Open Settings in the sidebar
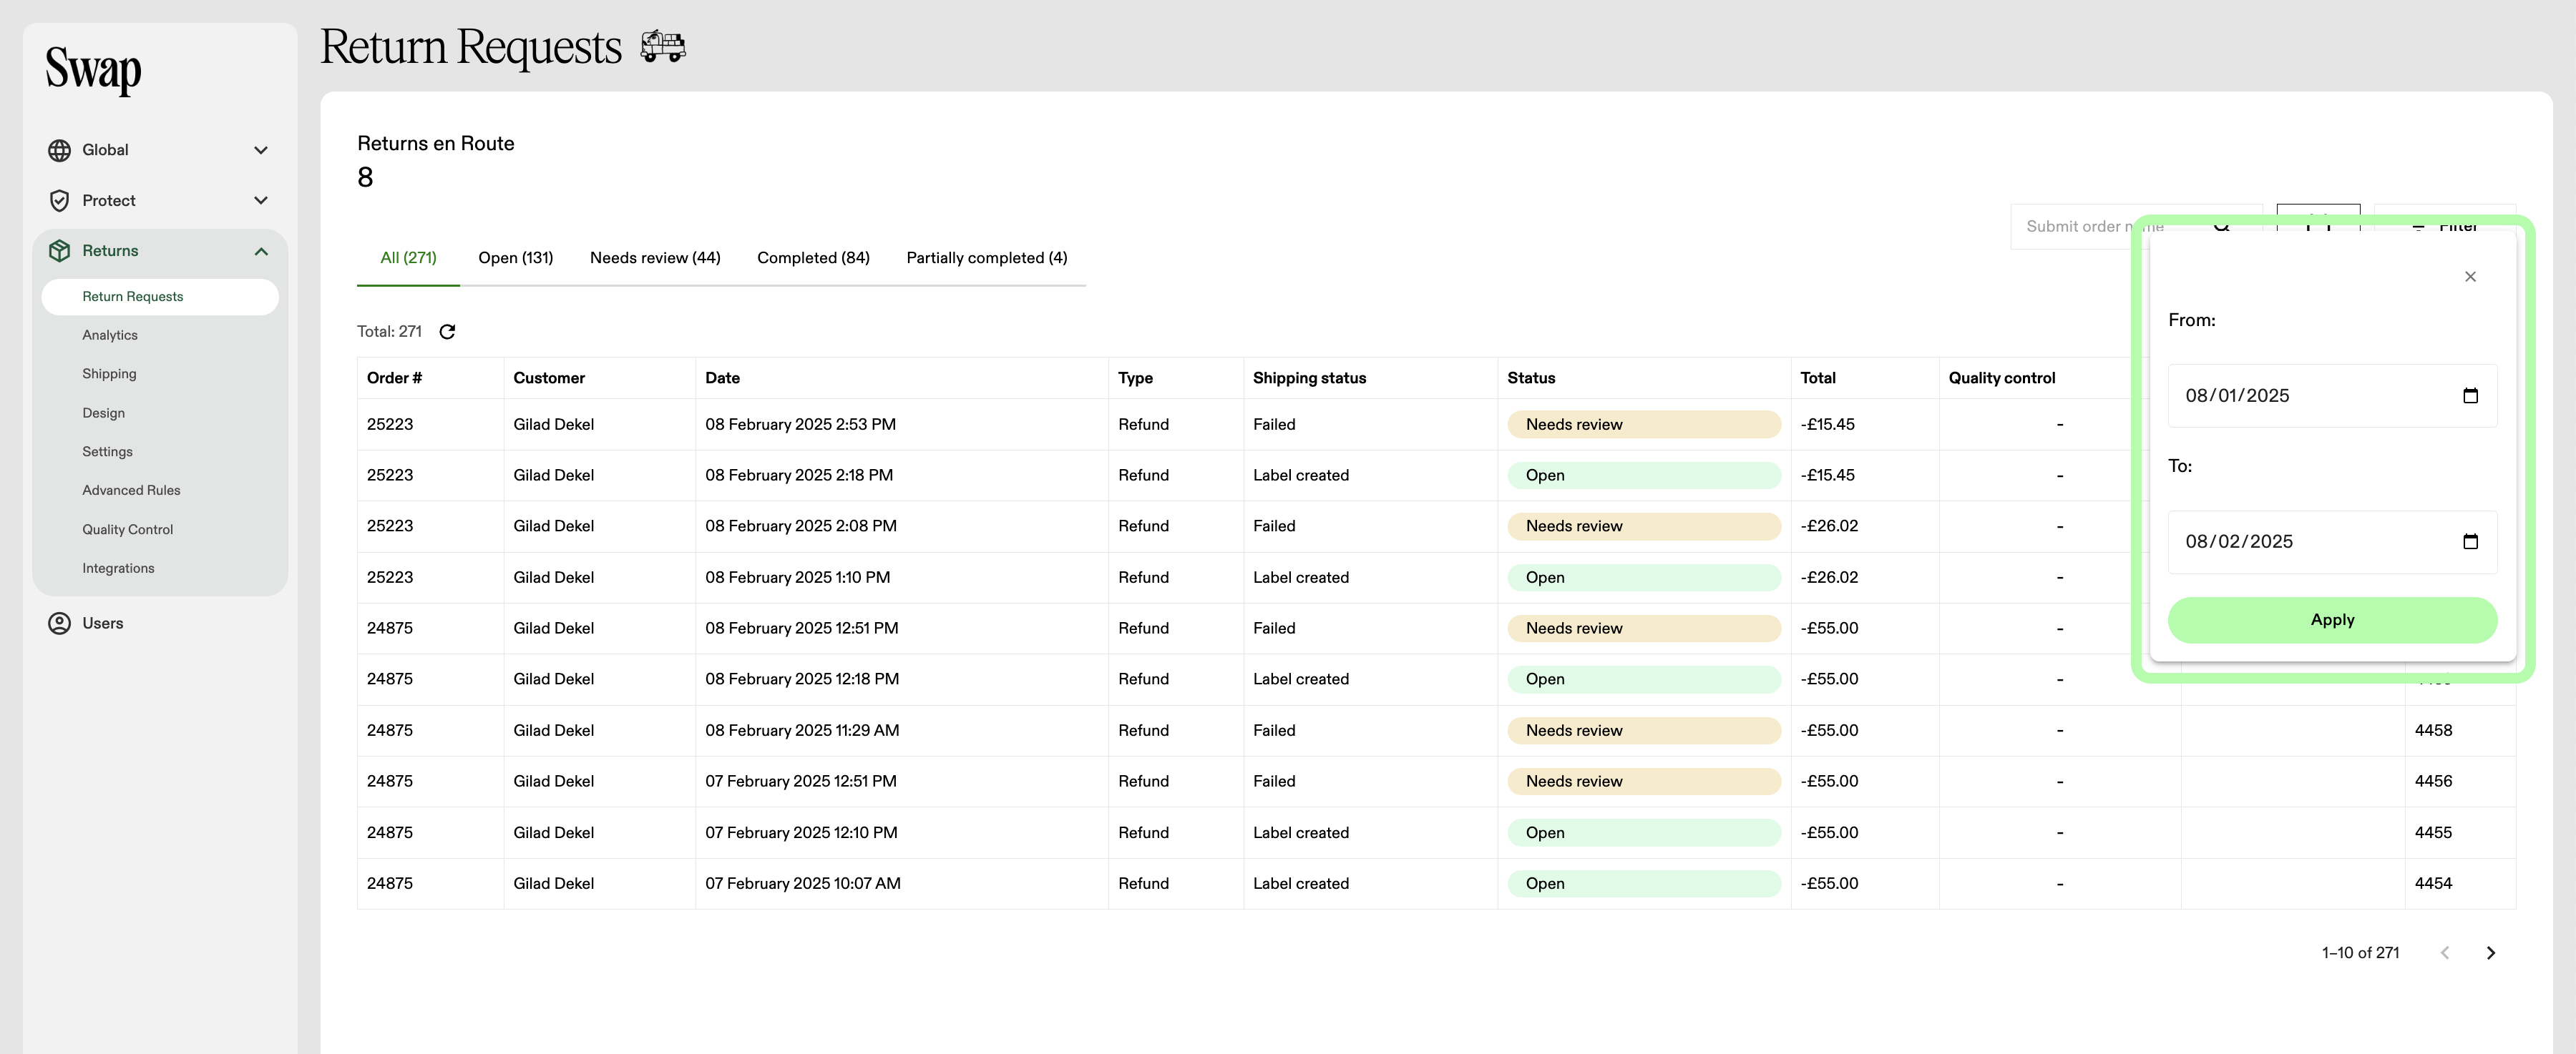Viewport: 2576px width, 1054px height. [x=107, y=452]
